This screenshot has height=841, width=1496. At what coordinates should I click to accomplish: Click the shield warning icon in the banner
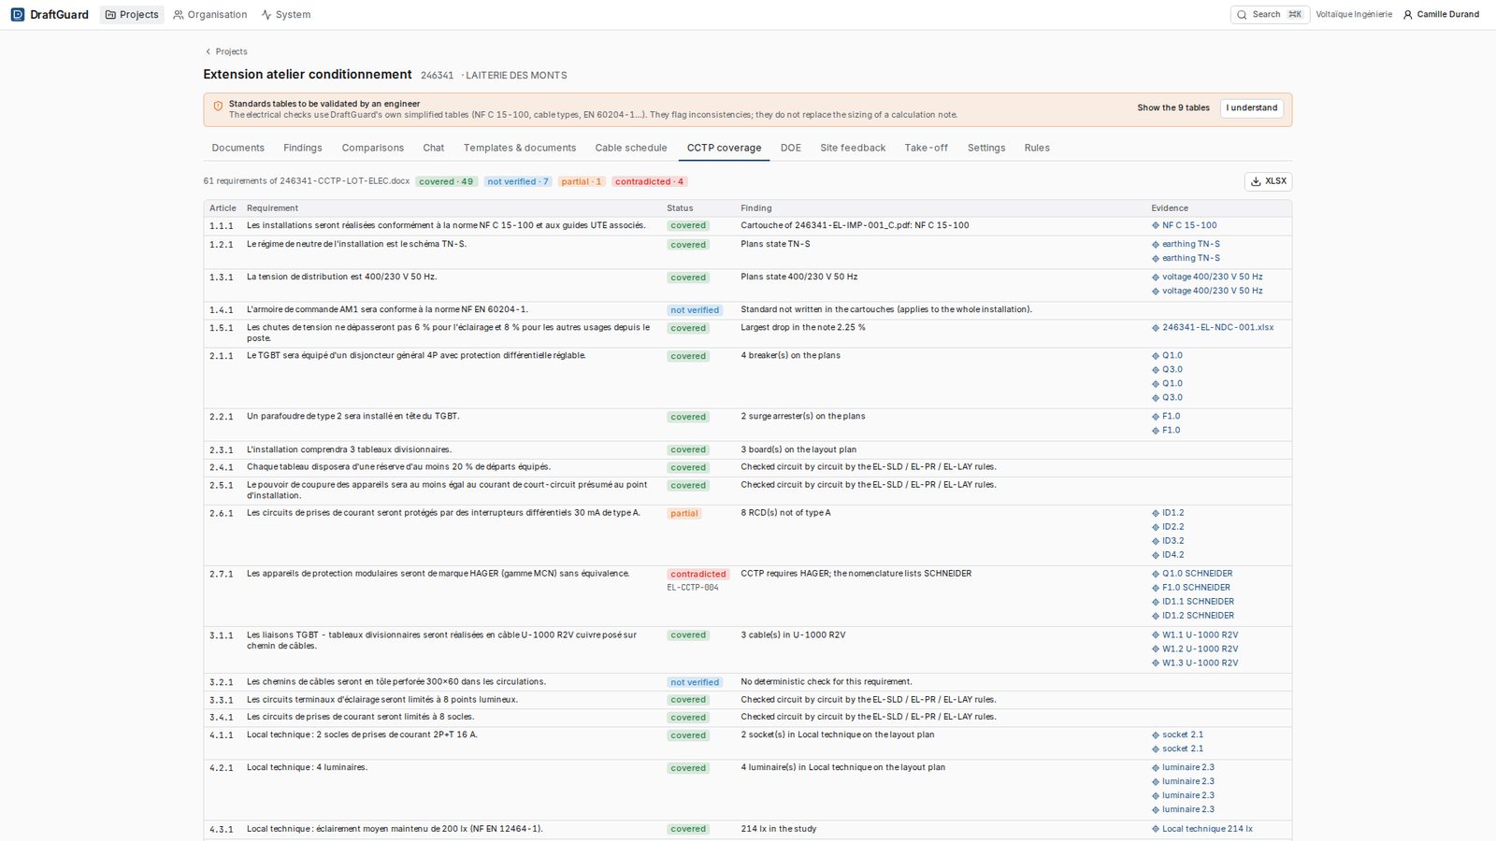(218, 106)
